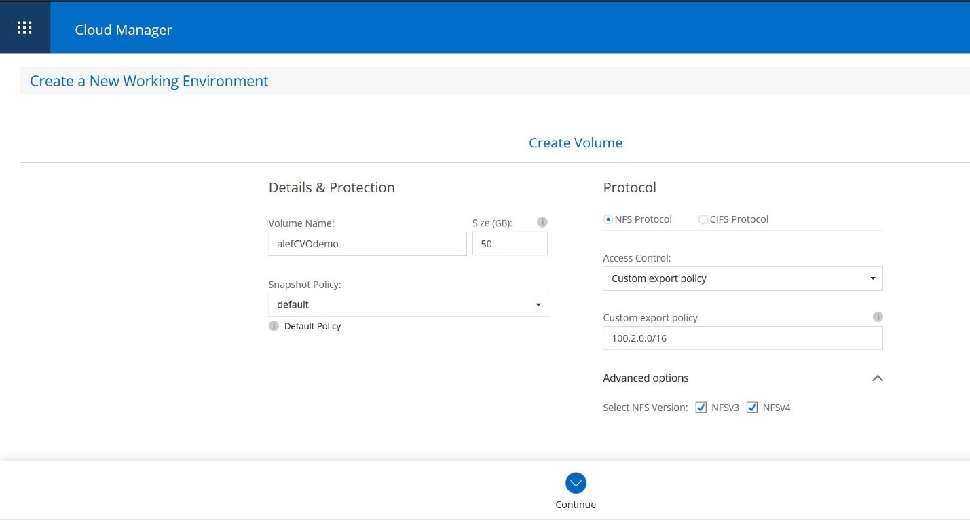Click the Cloud Manager title
970x523 pixels.
point(124,30)
